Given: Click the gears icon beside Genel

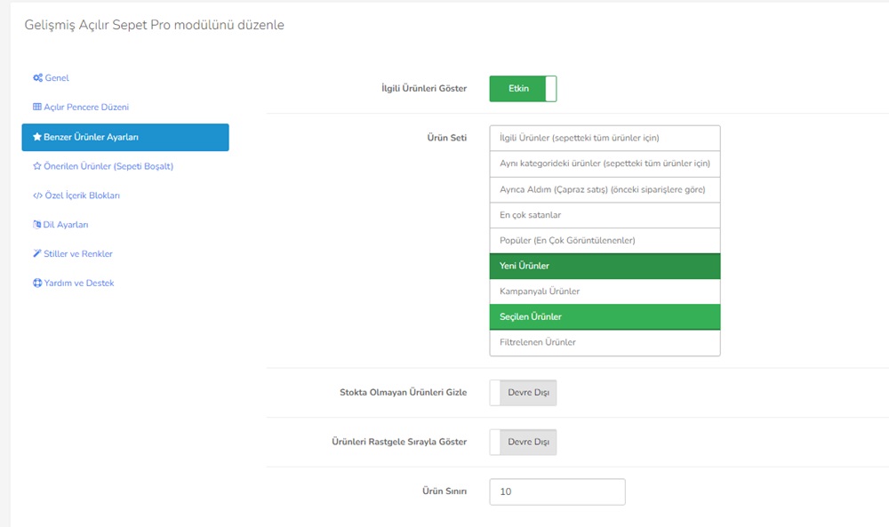Looking at the screenshot, I should click(x=37, y=77).
